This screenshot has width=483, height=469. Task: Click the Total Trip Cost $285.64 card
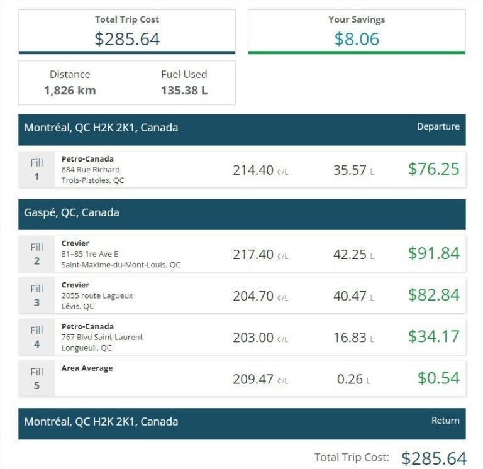127,31
